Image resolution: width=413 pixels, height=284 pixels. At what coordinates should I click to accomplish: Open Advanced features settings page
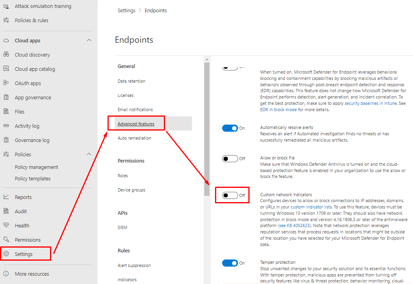pyautogui.click(x=136, y=124)
